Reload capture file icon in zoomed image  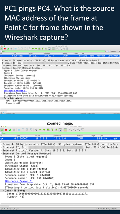click(x=31, y=130)
